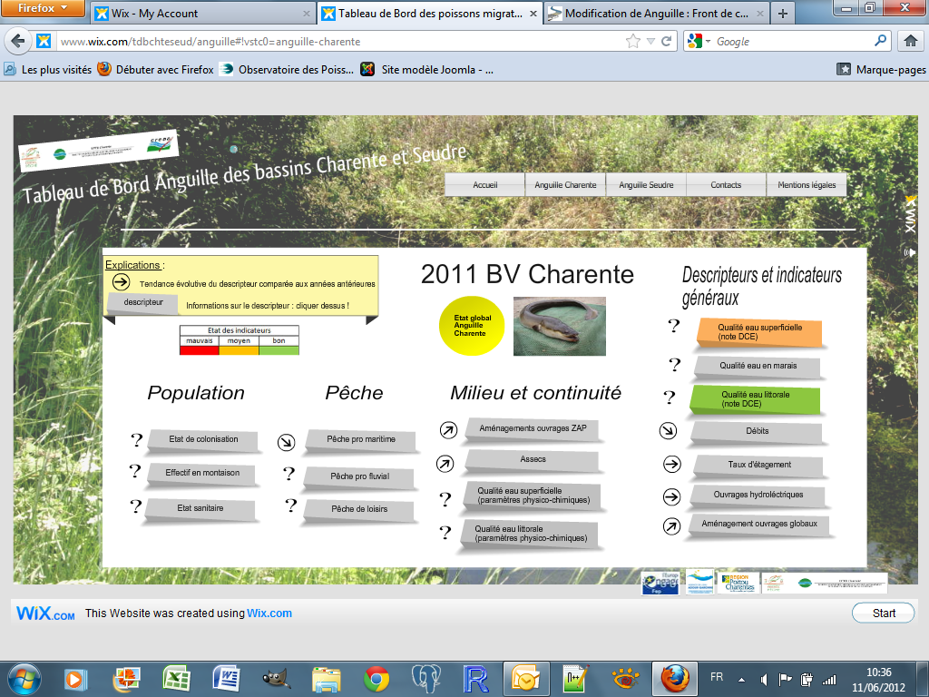Open the Wix.com link in footer

tap(269, 614)
